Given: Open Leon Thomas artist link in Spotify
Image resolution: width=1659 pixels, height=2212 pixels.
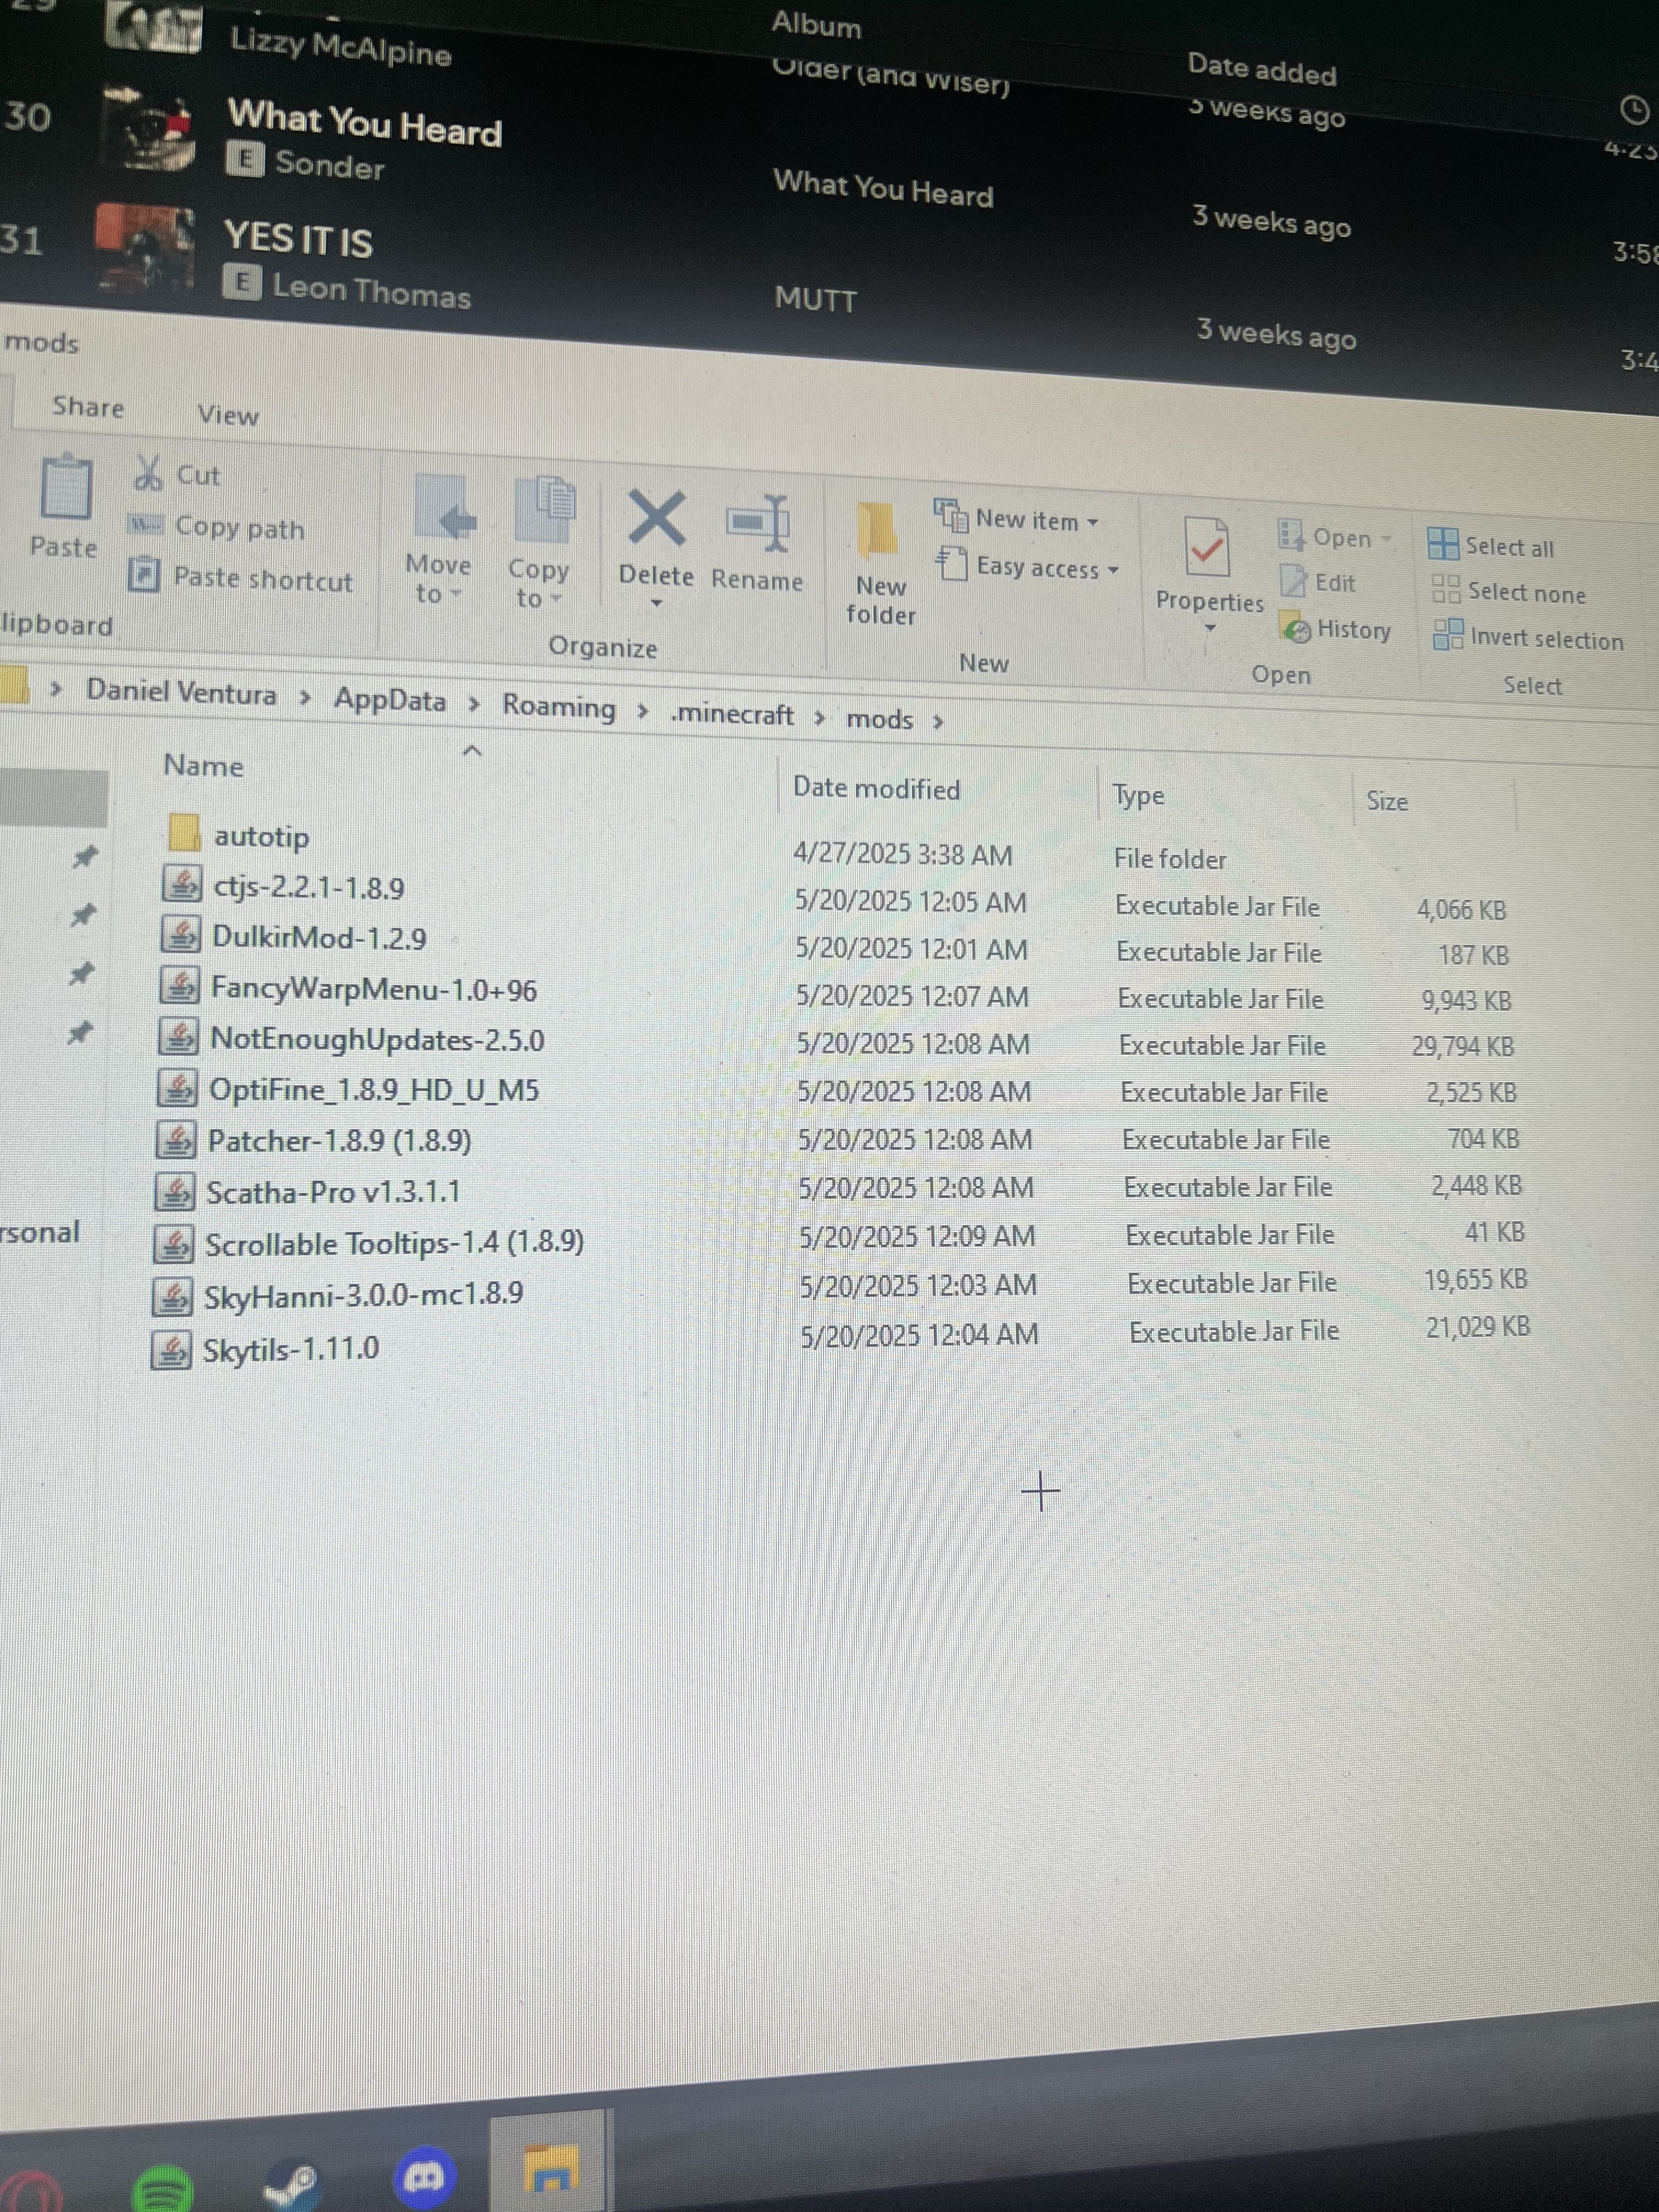Looking at the screenshot, I should tap(371, 291).
